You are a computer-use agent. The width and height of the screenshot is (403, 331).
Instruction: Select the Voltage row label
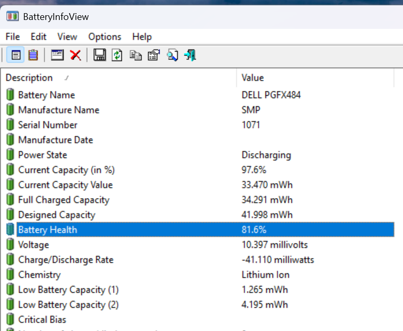tap(34, 244)
